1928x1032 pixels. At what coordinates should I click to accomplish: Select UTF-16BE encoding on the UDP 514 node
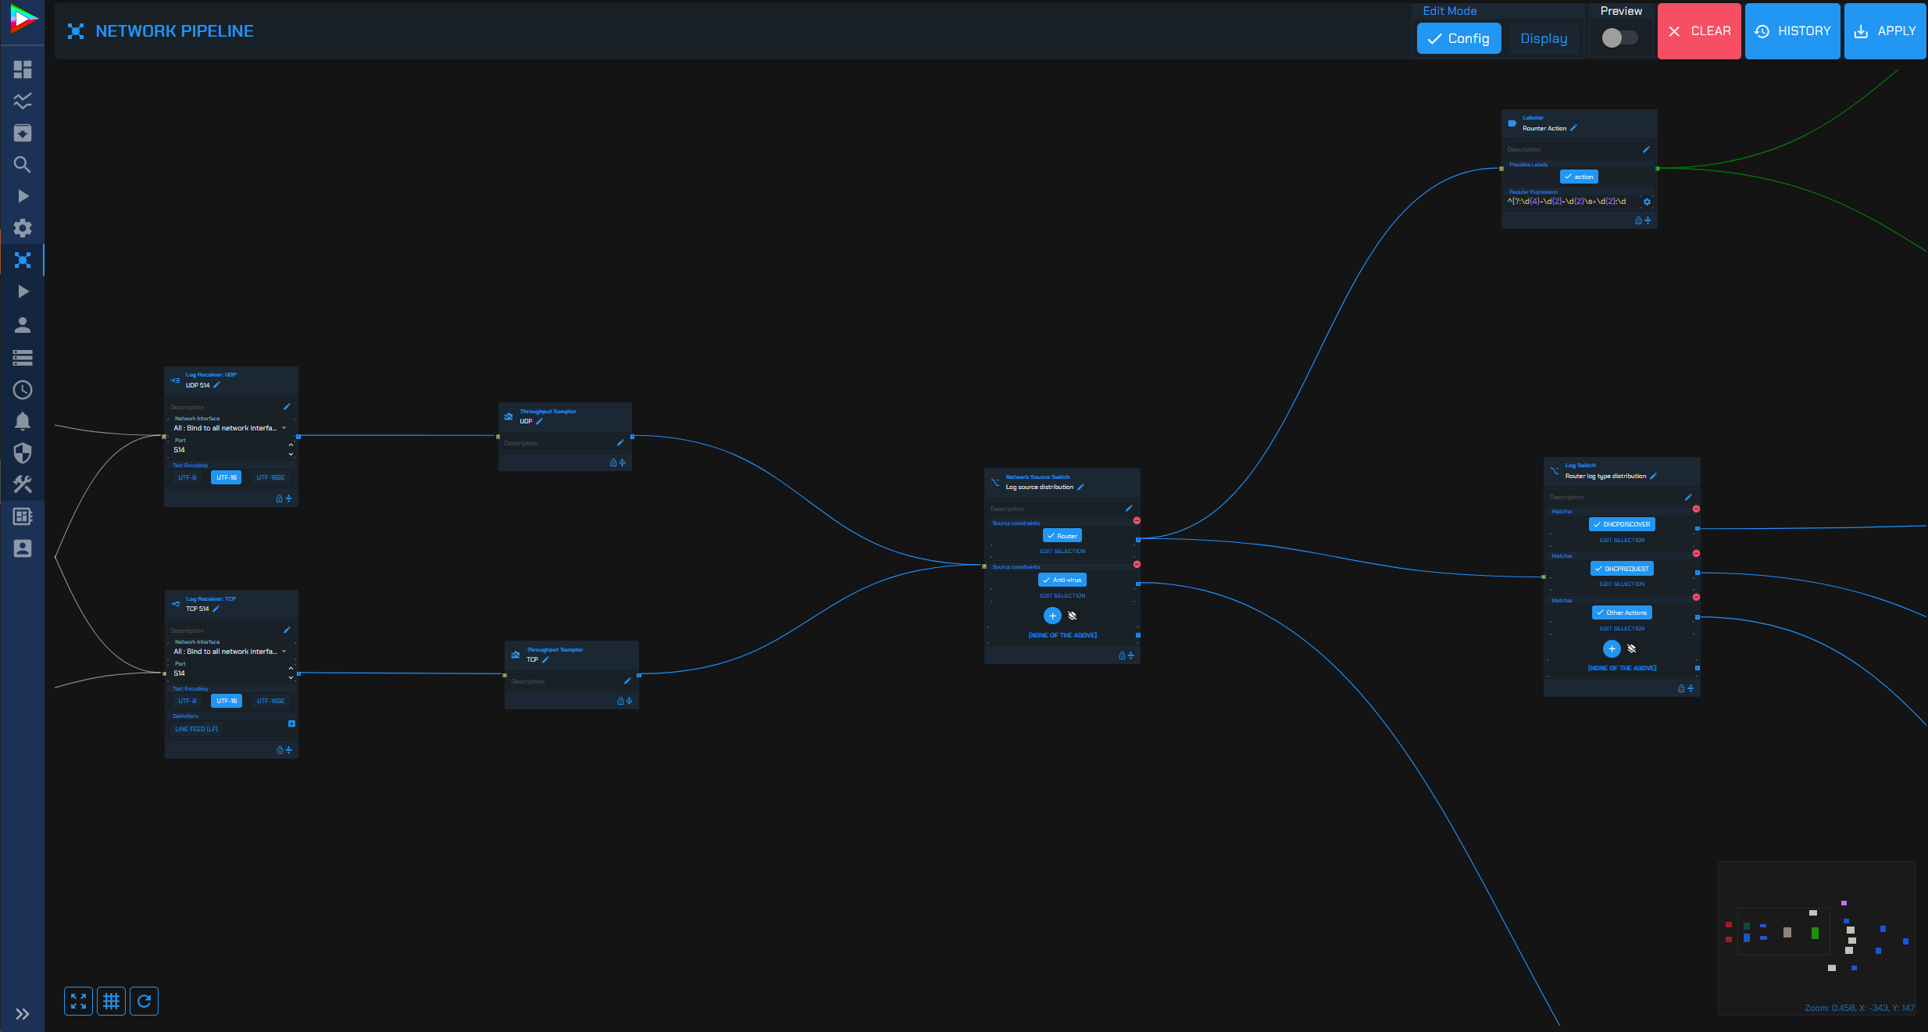[270, 477]
